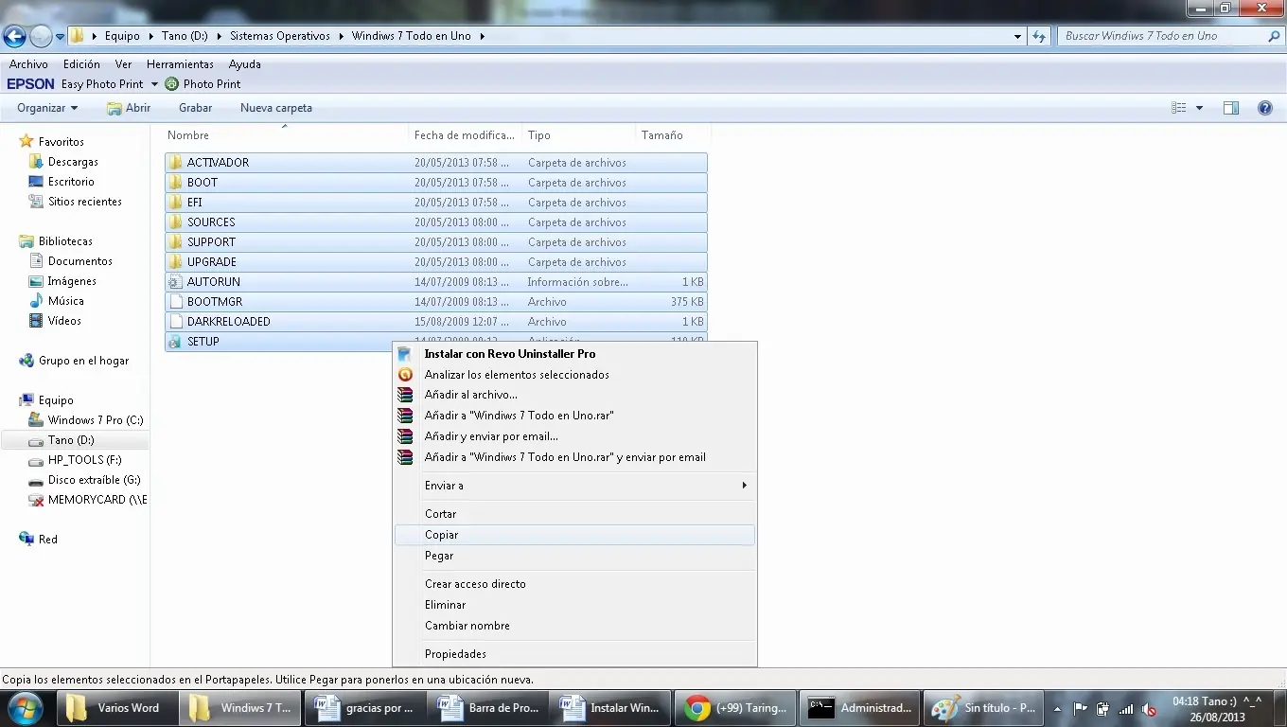Click the change view icon in the toolbar
This screenshot has height=727, width=1287.
click(1179, 108)
